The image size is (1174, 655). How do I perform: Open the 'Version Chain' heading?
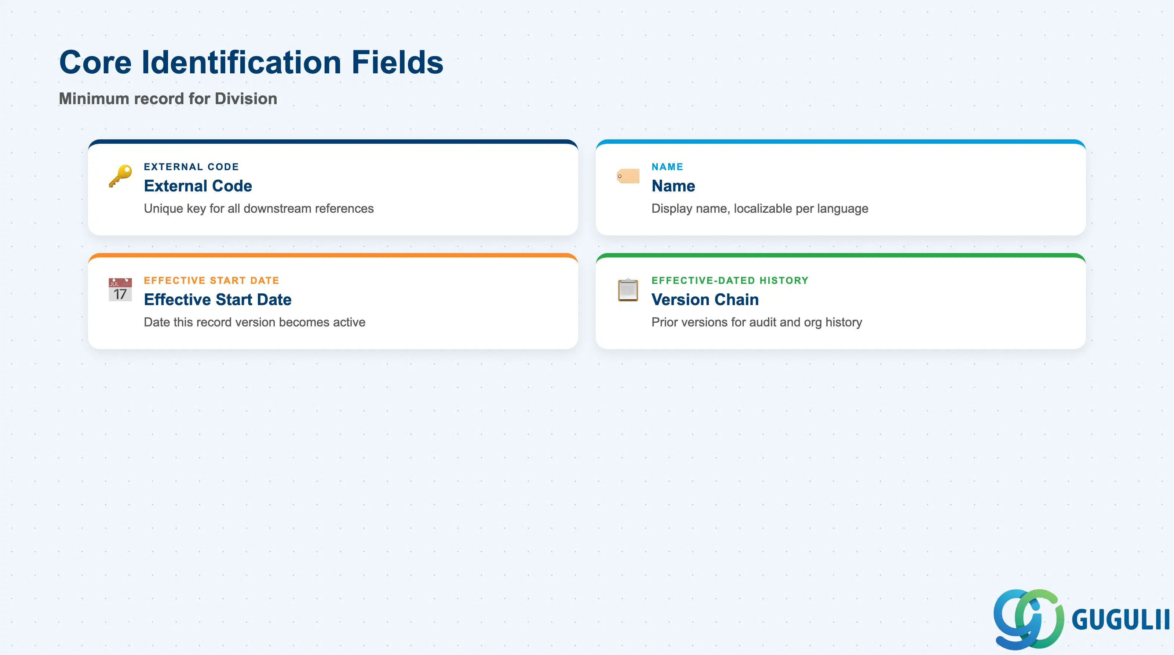705,299
